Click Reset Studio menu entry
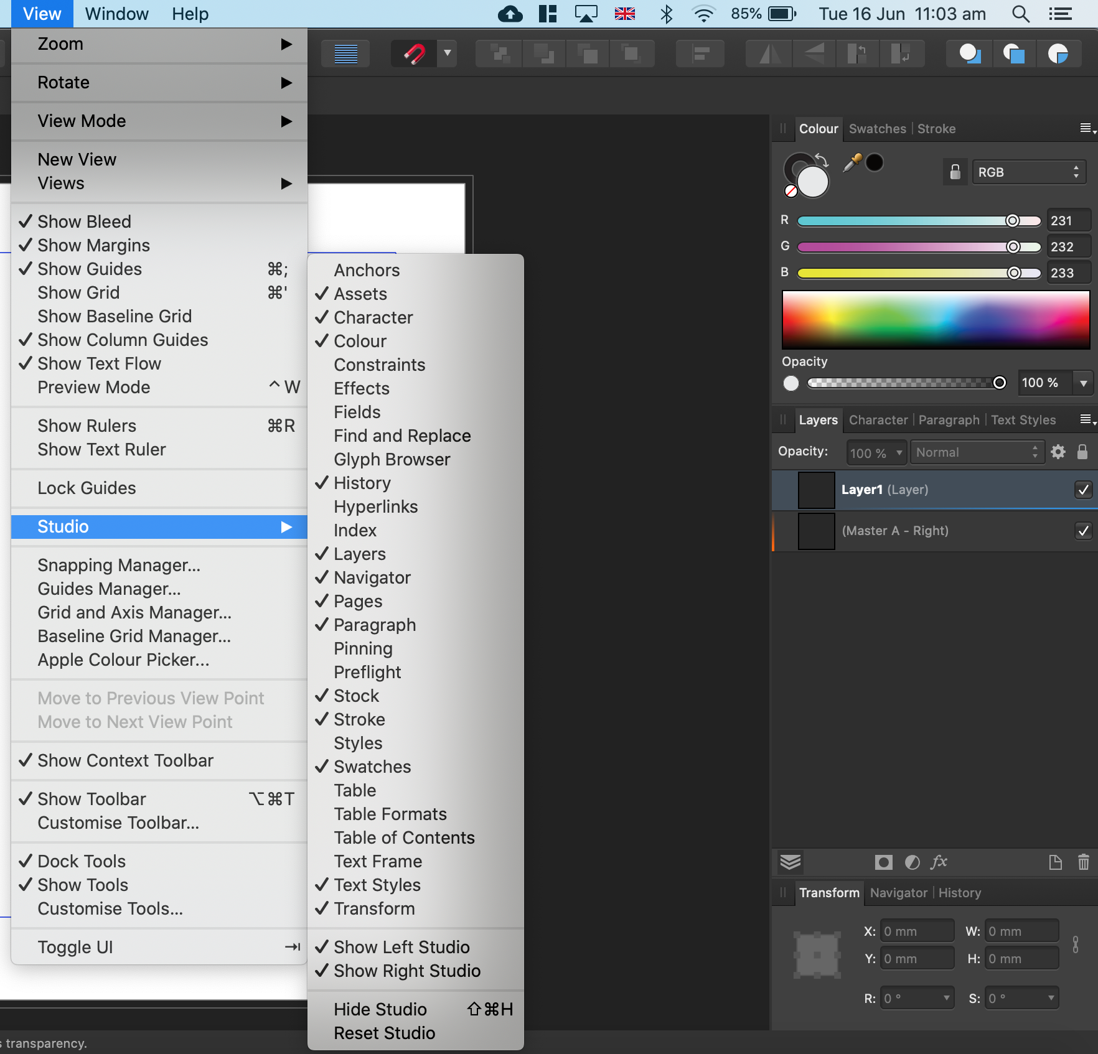 384,1033
